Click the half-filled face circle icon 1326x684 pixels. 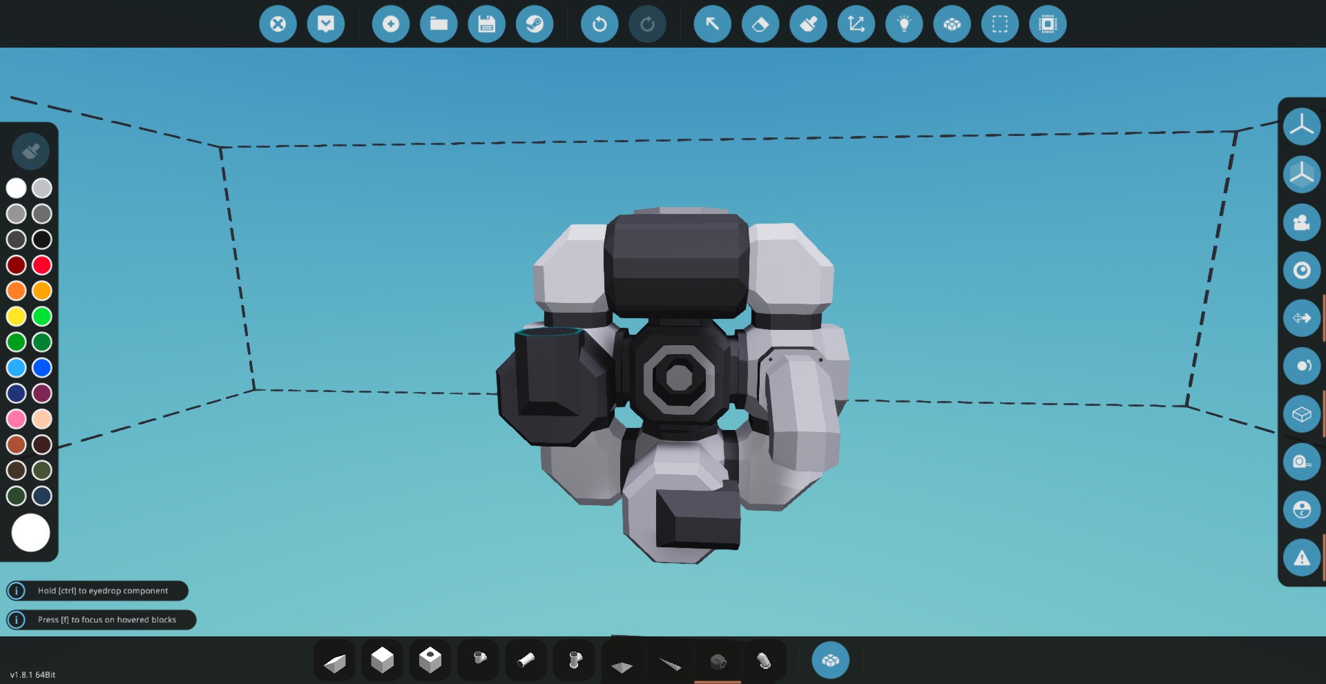(x=1302, y=510)
